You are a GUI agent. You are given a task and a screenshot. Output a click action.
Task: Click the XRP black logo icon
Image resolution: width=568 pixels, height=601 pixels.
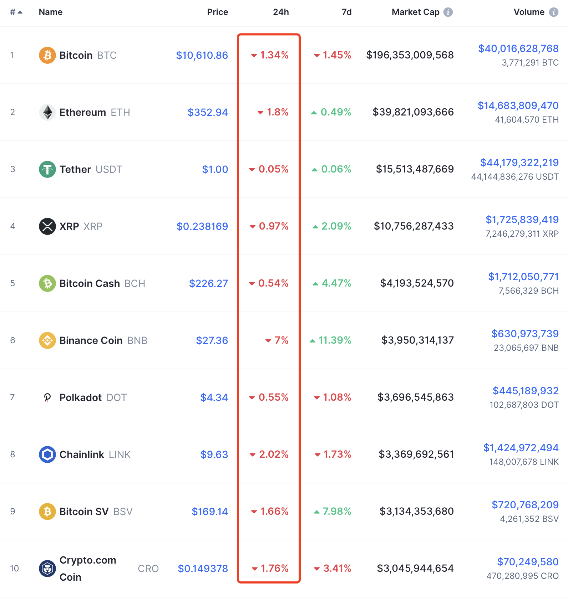tap(47, 226)
